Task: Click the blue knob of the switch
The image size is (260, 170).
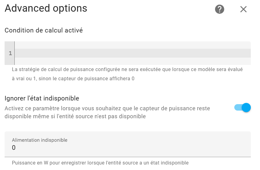Action: [246, 108]
